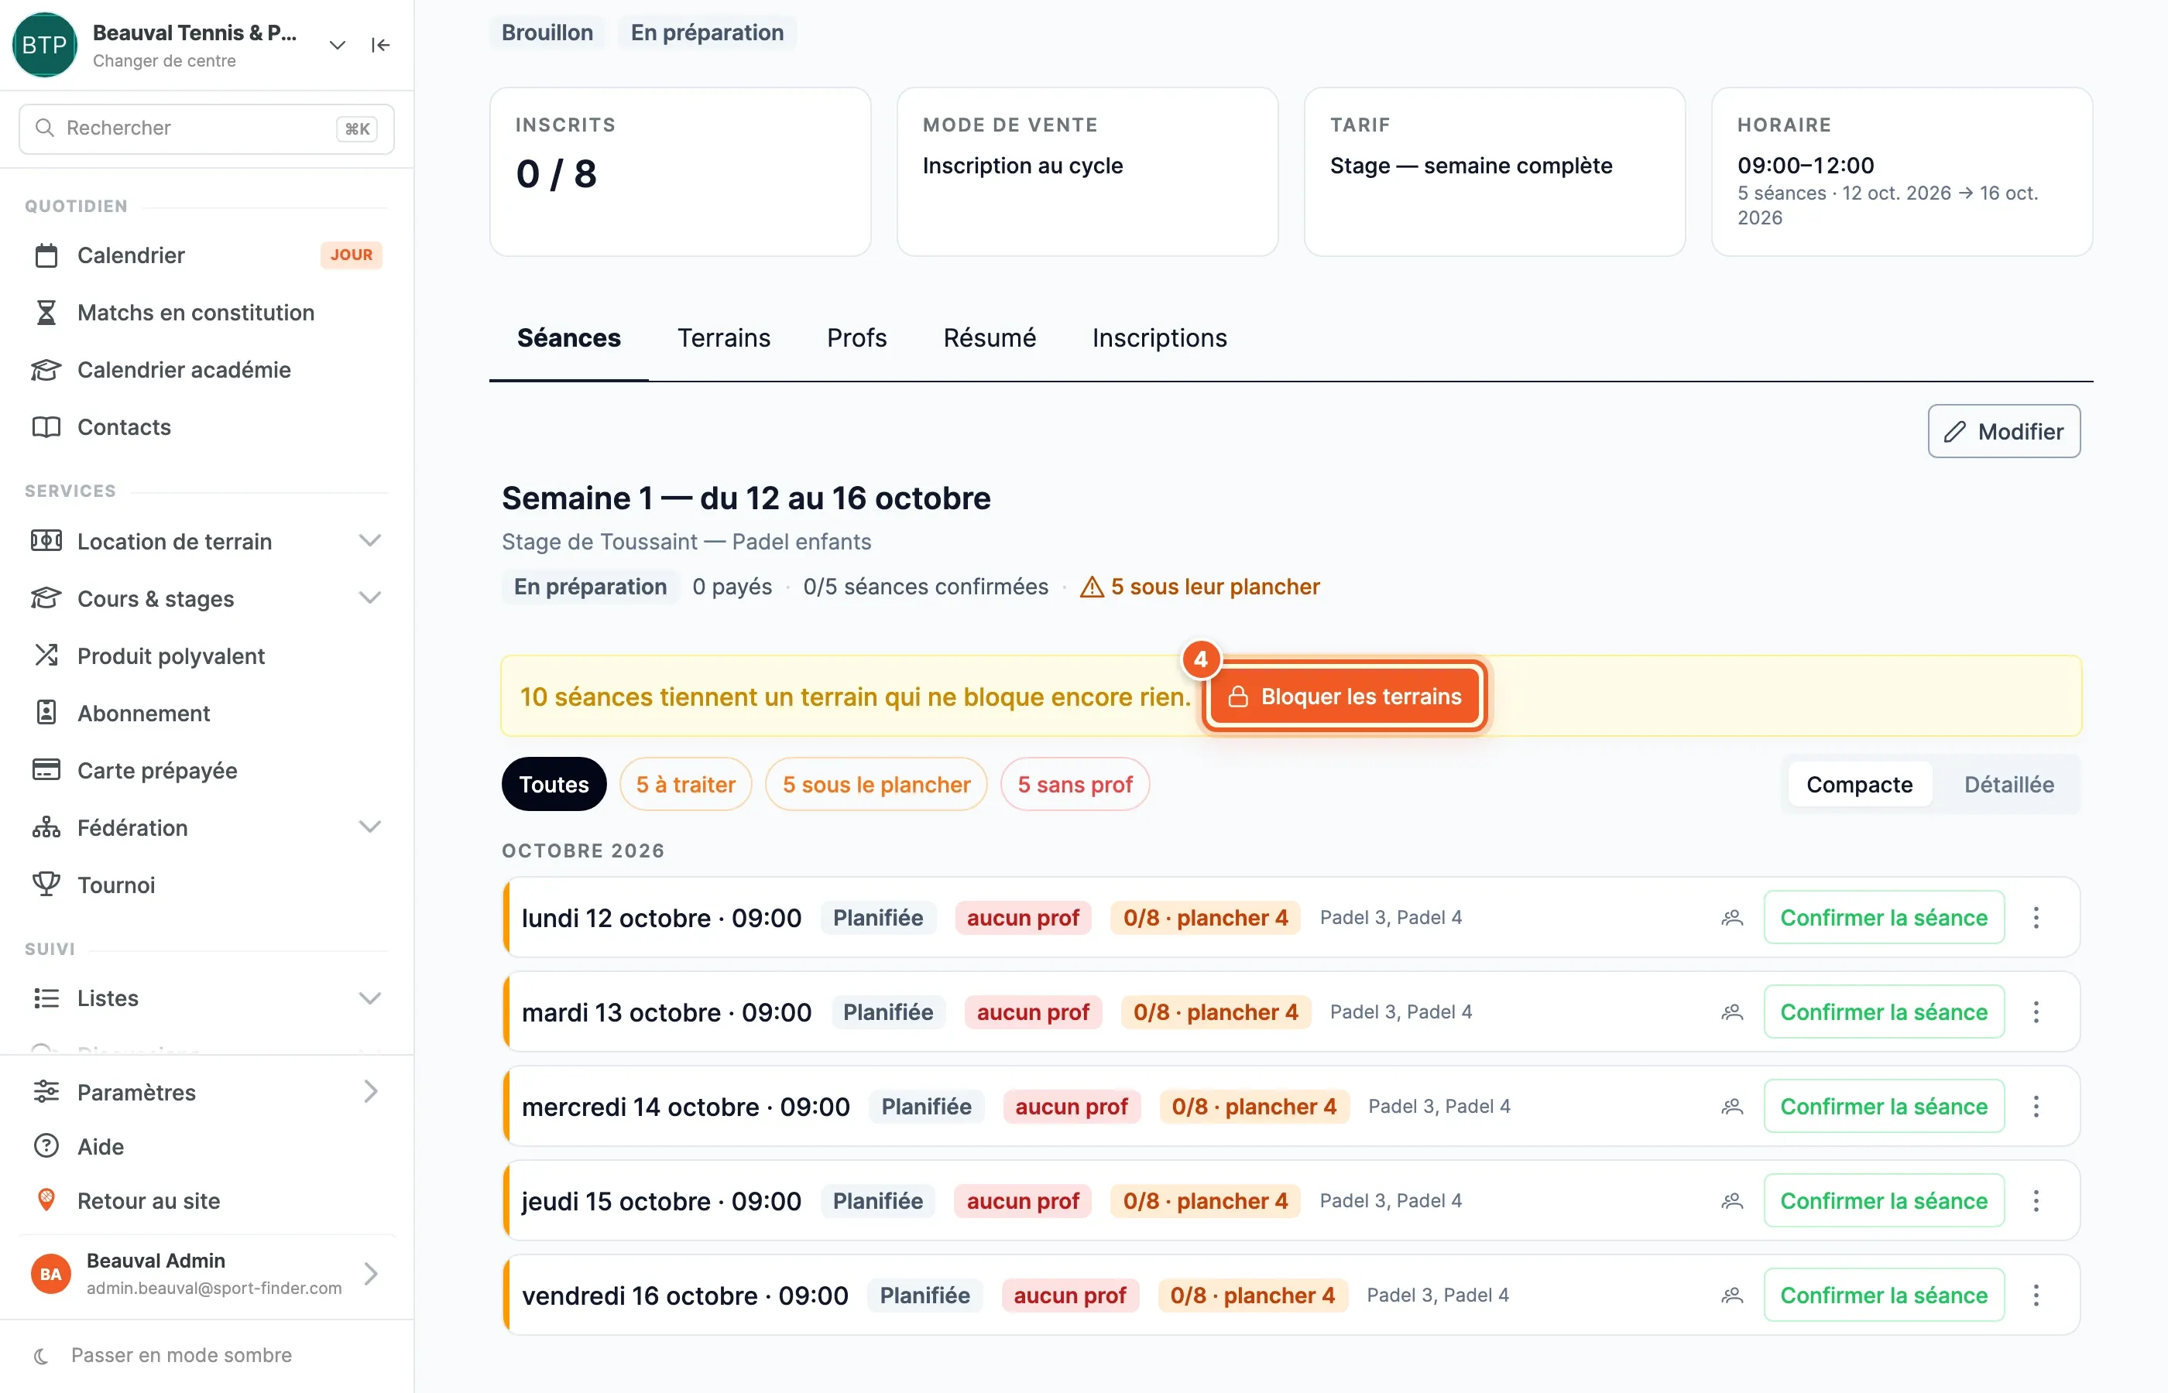Filter by 5 à traiter
This screenshot has width=2168, height=1393.
pyautogui.click(x=686, y=784)
